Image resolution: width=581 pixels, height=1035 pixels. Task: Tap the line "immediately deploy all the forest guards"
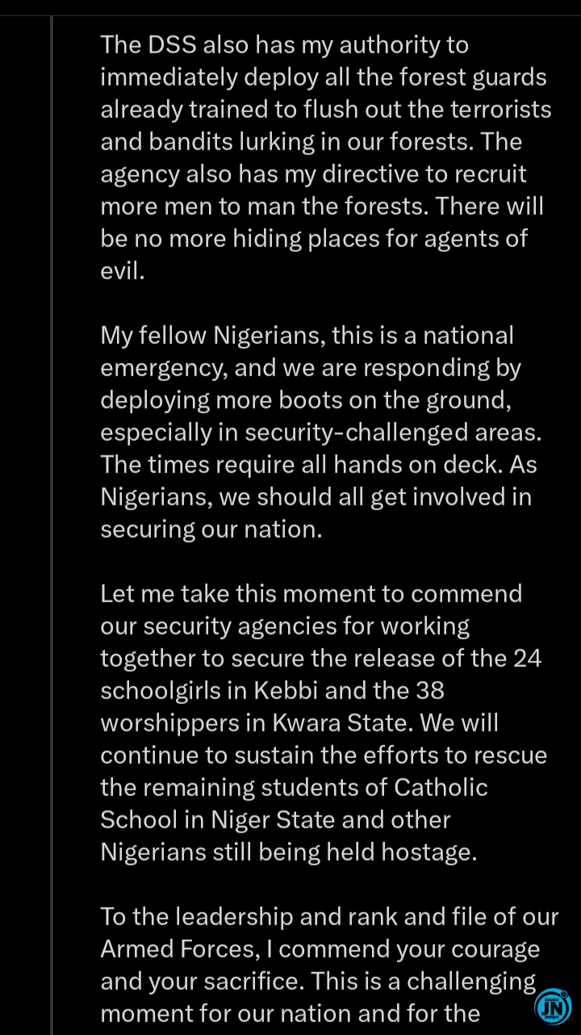tap(324, 78)
